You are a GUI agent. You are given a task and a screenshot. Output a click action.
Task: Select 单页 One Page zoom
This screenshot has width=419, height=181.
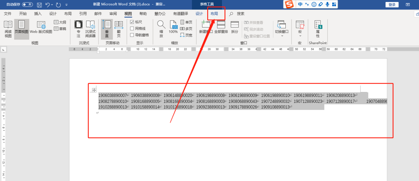coord(186,22)
